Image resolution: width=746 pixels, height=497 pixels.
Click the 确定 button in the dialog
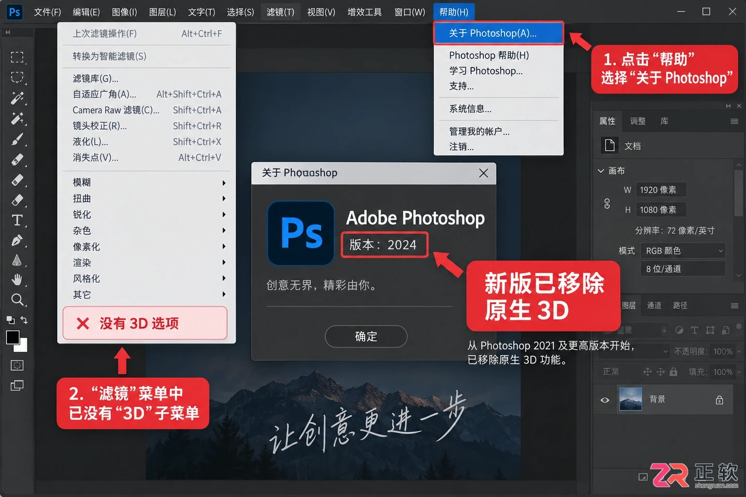[x=366, y=337]
